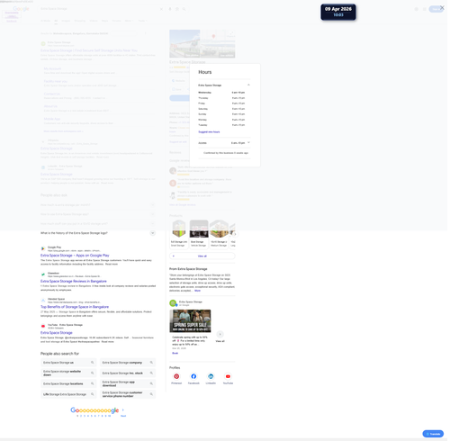This screenshot has height=441, width=450.
Task: Open Extra Space Storage Reviews in Bangalore
Action: pyautogui.click(x=74, y=281)
